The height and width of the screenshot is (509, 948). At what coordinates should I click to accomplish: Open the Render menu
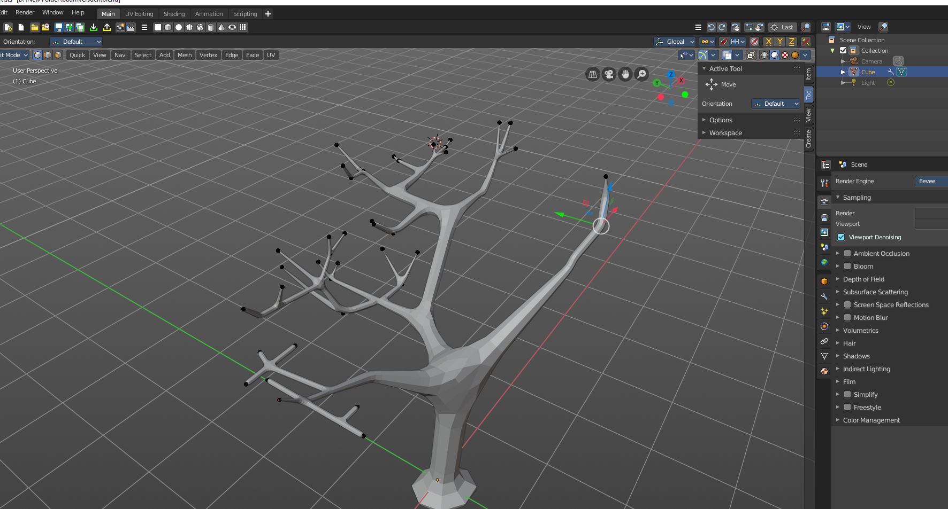coord(25,12)
